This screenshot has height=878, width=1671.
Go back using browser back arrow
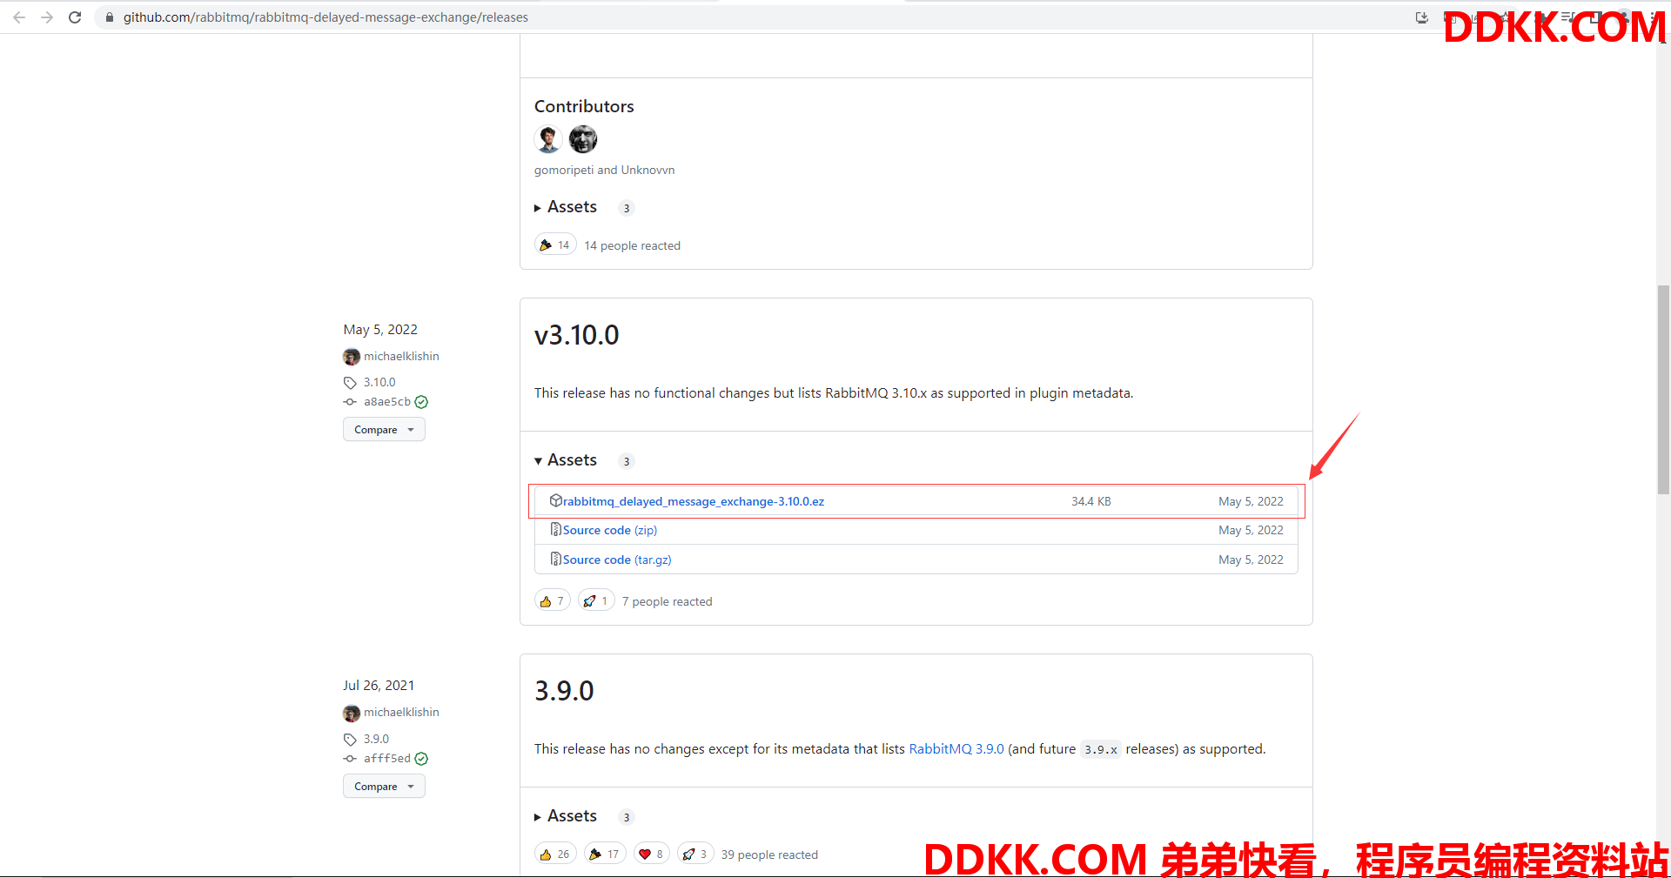pyautogui.click(x=19, y=17)
